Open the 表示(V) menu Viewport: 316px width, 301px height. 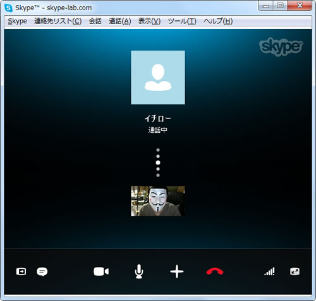pyautogui.click(x=149, y=21)
